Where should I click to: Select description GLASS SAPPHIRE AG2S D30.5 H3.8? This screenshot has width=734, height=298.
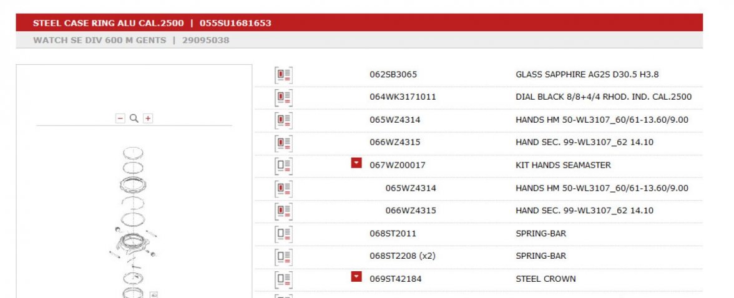click(587, 74)
